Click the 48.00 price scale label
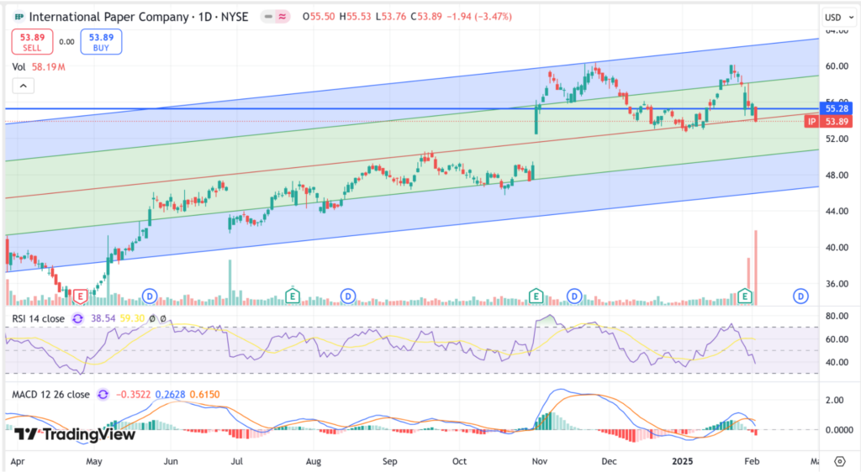The image size is (861, 472). pos(837,176)
